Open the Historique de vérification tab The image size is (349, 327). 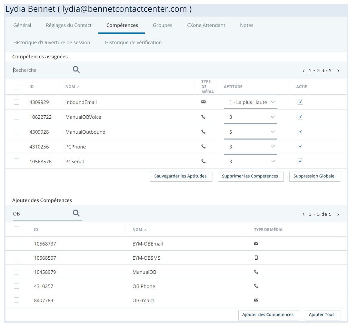coord(133,42)
